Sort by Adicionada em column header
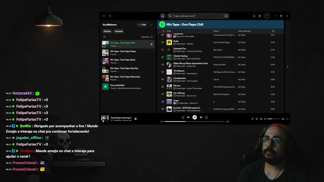The height and width of the screenshot is (182, 324). coord(244,31)
